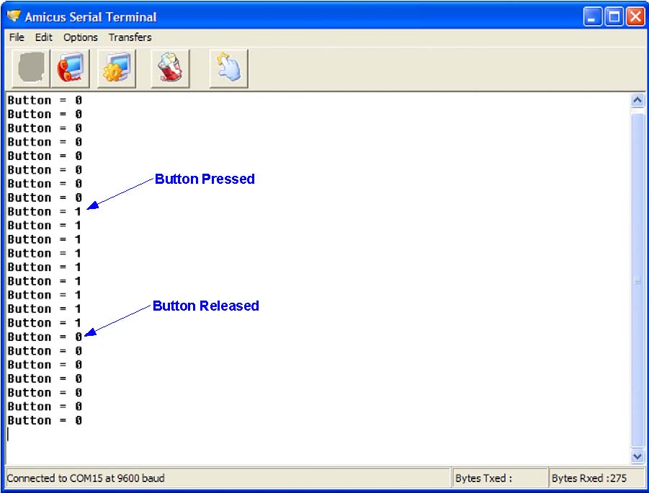Open the port settings gear-monitor icon
Viewport: 649px width, 493px height.
117,68
